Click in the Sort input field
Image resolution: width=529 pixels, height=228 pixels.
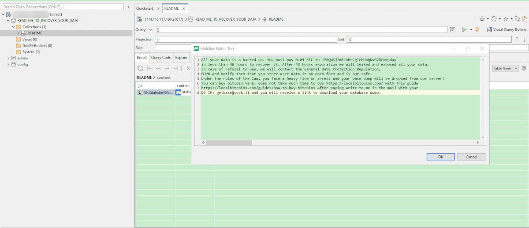pos(428,39)
